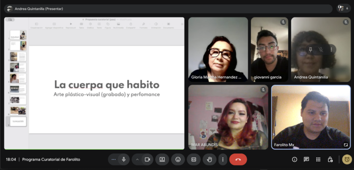Select Gloria Martha Hernandez video tile
The height and width of the screenshot is (170, 354).
tap(218, 49)
